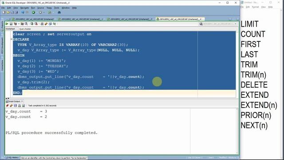Open the Window menu
Image resolution: width=284 pixels, height=160 pixels.
point(66,8)
